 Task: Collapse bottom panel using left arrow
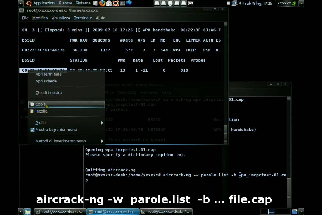pos(21,211)
